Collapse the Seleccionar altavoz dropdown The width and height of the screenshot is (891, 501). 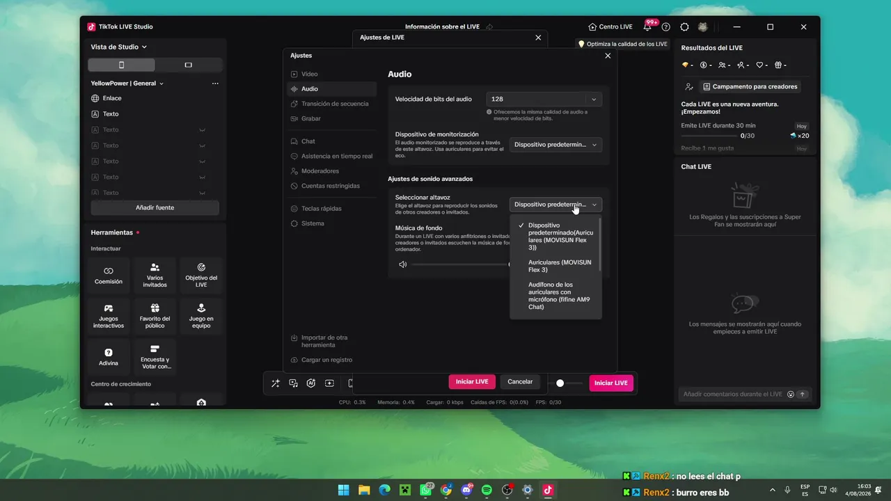(x=555, y=205)
